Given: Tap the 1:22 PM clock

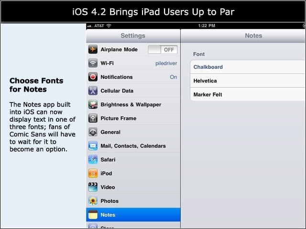Looking at the screenshot, I should pyautogui.click(x=207, y=26).
